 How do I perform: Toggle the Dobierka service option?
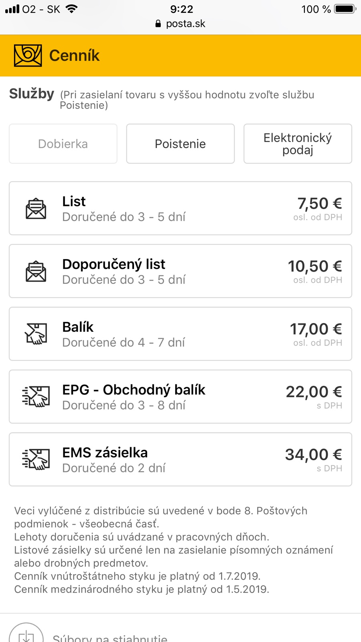(x=63, y=144)
